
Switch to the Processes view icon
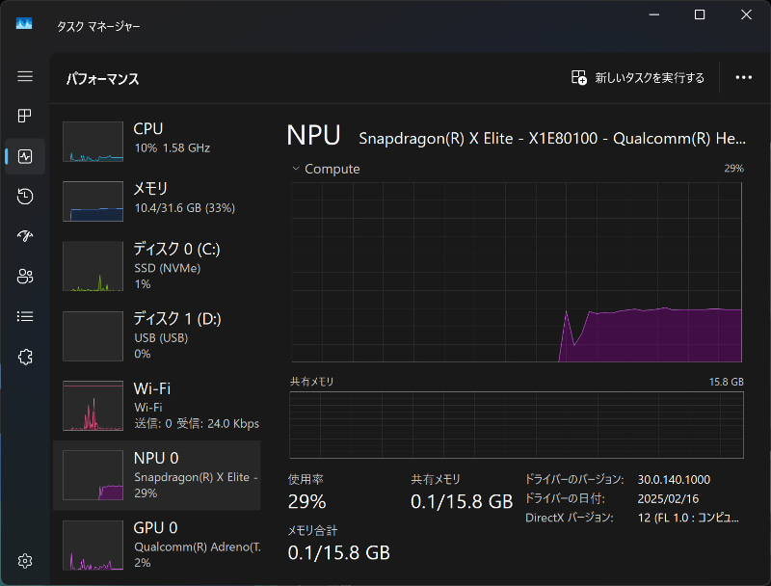coord(25,117)
